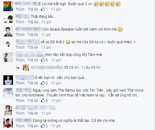Open the '13 giờ' timestamp of the Space Speaker comment

(x=46, y=35)
